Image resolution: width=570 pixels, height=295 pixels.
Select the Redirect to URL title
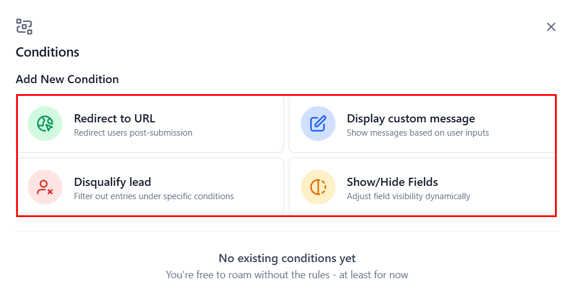tap(114, 118)
